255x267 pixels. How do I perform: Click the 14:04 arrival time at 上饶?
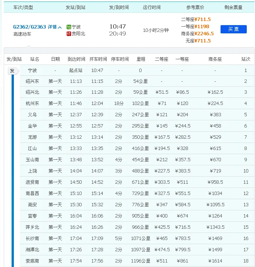pyautogui.click(x=76, y=171)
